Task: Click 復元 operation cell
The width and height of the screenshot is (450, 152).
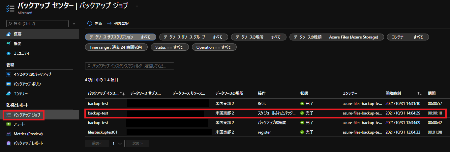Action: 262,104
